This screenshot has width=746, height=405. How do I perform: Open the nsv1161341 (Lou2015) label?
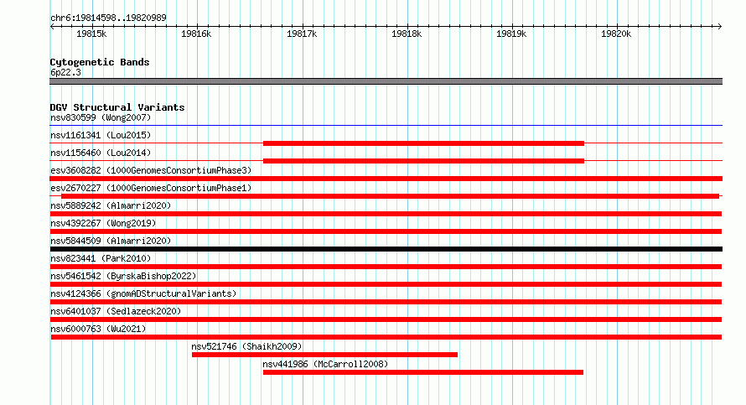tap(101, 135)
